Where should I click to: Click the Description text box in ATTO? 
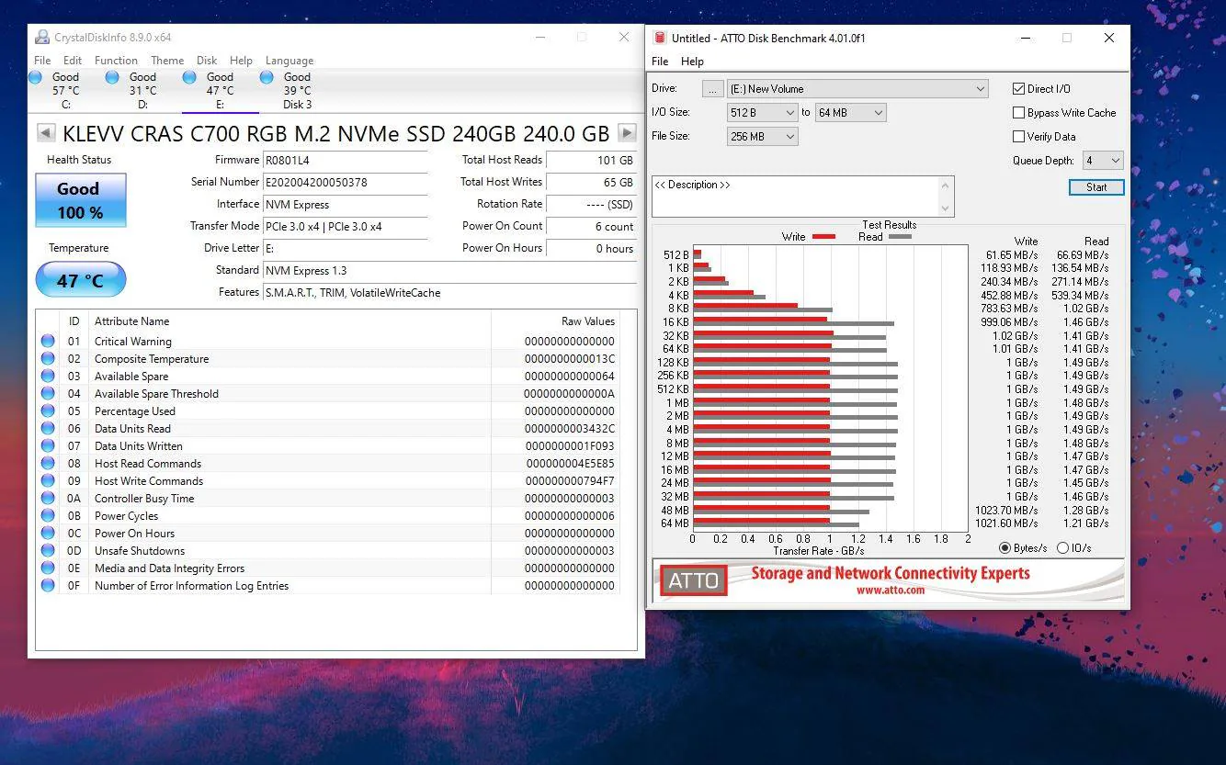(803, 197)
